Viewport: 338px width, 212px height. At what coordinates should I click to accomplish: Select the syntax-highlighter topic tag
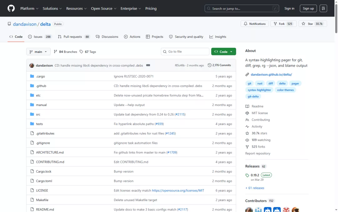(259, 90)
